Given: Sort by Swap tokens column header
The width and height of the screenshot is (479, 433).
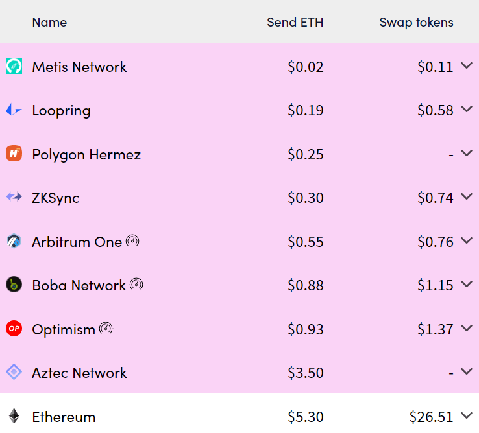Looking at the screenshot, I should pos(417,22).
